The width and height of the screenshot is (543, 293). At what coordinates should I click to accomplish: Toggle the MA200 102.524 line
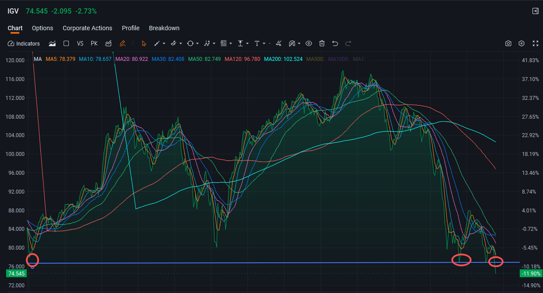(x=283, y=59)
